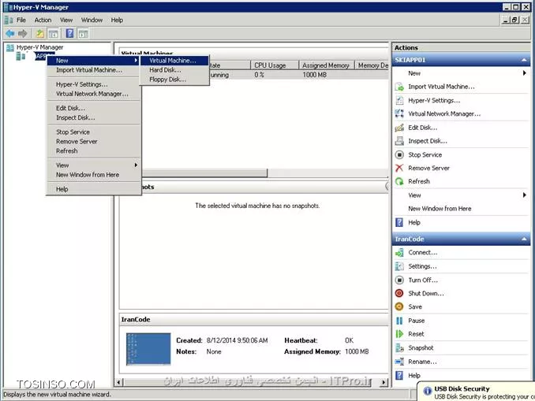This screenshot has width=535, height=401.
Task: Choose New Window from Here in context menu
Action: pyautogui.click(x=93, y=175)
